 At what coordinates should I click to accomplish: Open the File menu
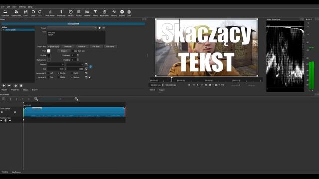[x=3, y=7]
